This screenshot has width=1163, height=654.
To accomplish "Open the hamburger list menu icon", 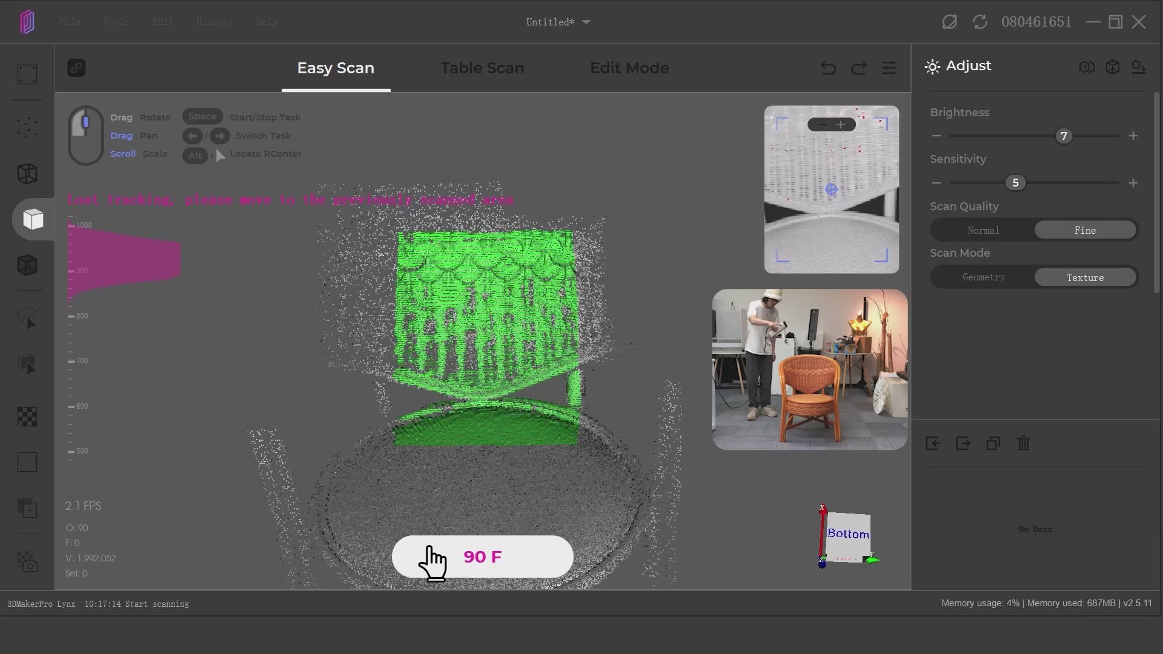I will [889, 68].
